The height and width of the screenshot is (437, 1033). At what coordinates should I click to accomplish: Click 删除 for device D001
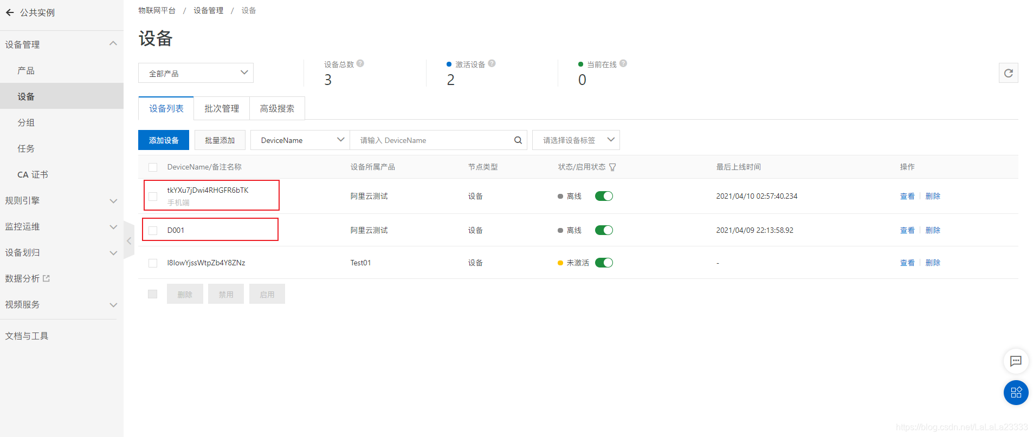[933, 230]
